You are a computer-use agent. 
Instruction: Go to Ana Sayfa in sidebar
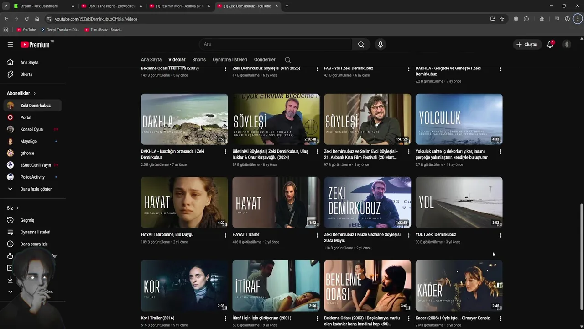click(32, 62)
